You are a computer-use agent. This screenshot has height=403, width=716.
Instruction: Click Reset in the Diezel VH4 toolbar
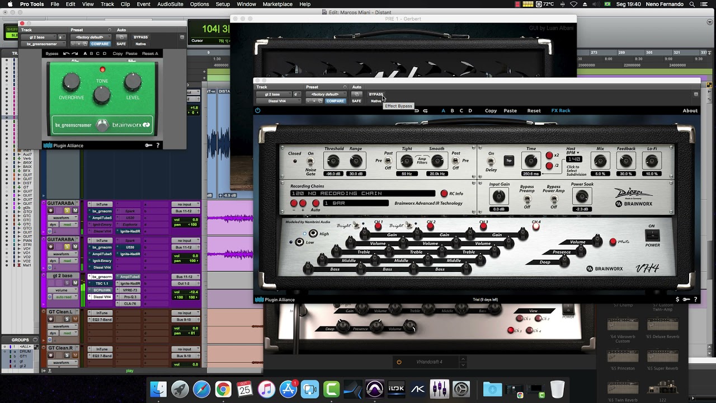pyautogui.click(x=534, y=111)
